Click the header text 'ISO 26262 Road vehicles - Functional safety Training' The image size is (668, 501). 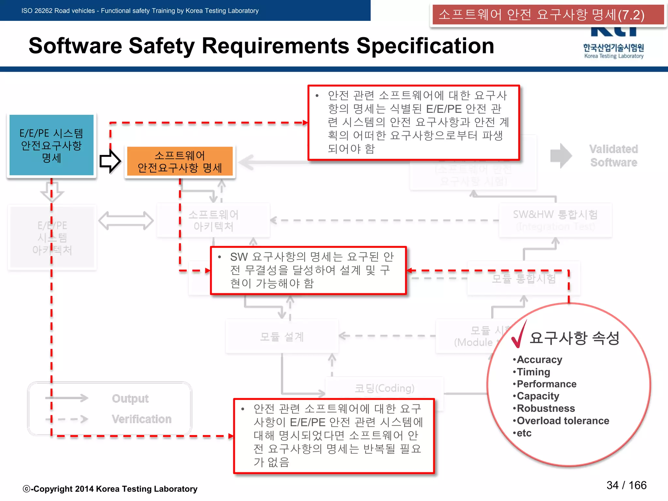pyautogui.click(x=98, y=11)
